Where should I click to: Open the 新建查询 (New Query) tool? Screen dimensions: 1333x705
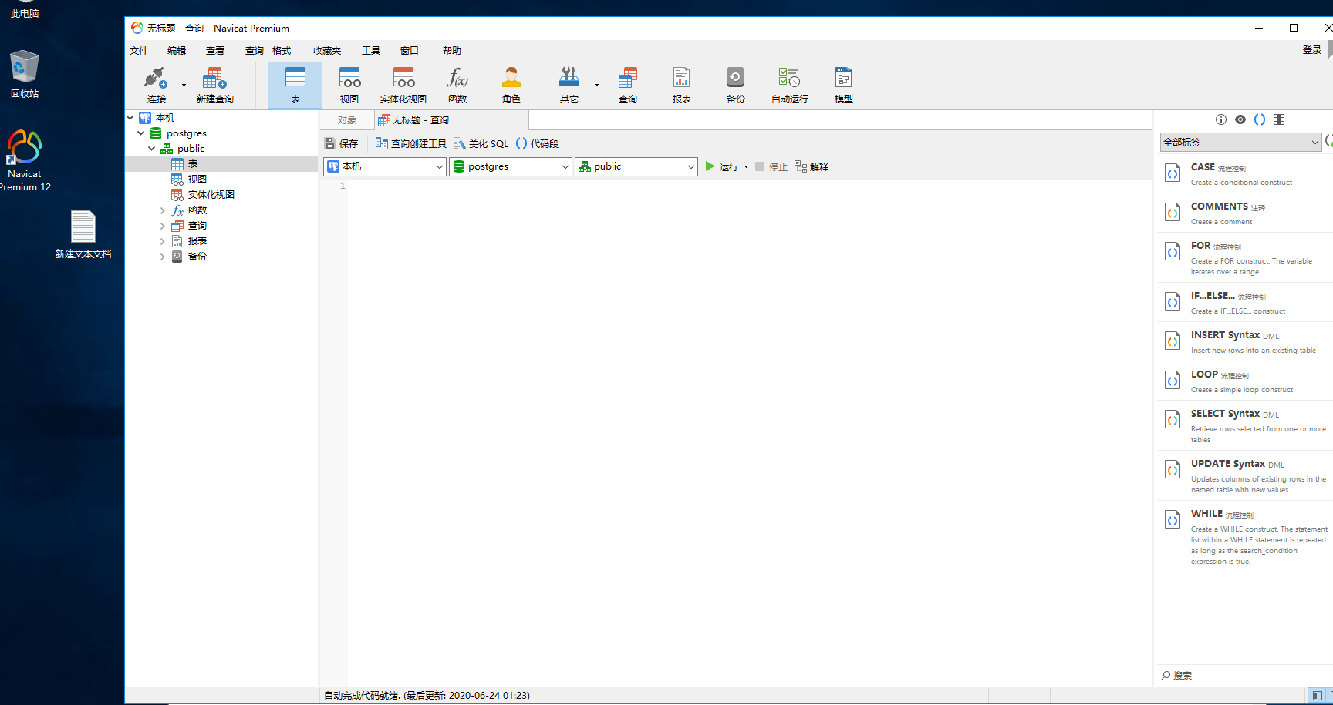pyautogui.click(x=214, y=83)
